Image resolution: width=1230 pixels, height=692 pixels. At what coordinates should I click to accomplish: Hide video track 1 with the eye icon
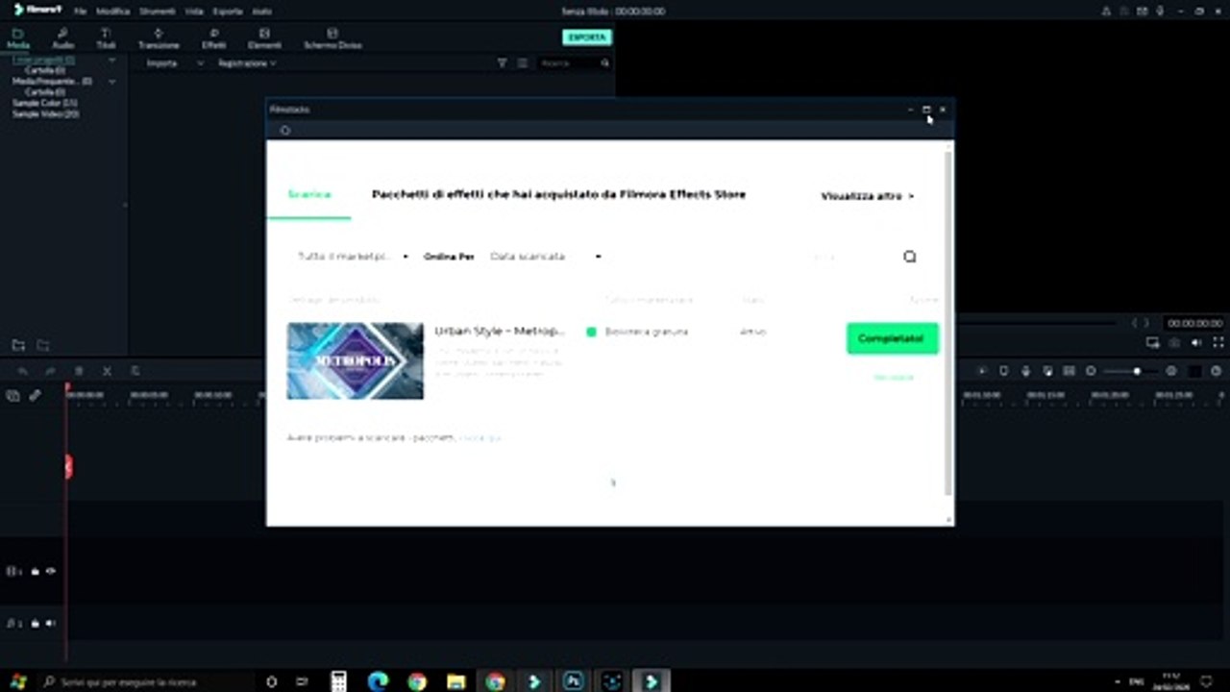click(x=51, y=571)
